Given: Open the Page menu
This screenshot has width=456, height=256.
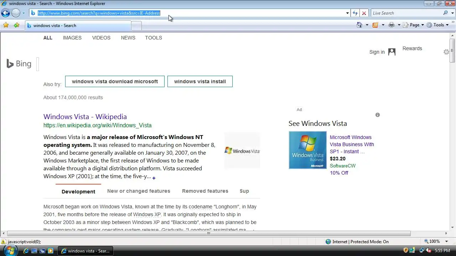Looking at the screenshot, I should click(414, 25).
